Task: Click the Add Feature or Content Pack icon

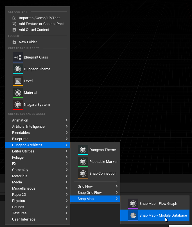Action: (14, 24)
